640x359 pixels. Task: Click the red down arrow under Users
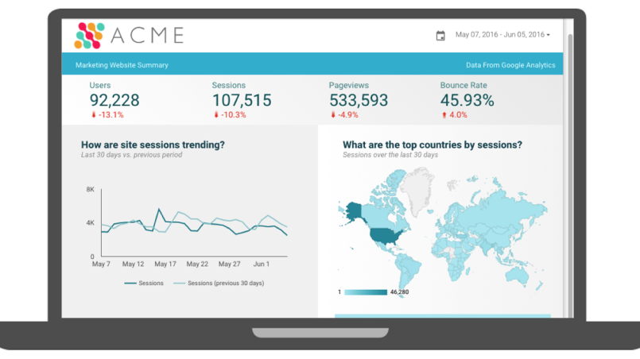pos(93,115)
